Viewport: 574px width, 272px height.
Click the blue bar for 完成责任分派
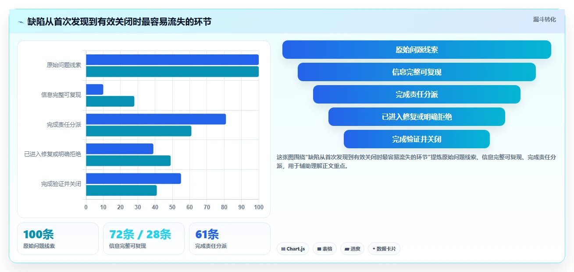click(156, 119)
